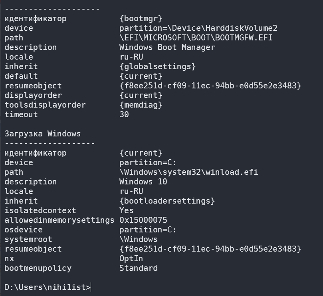Click the {bootmgr} identifier value
Viewport: 323px width, 296px height.
coord(141,19)
